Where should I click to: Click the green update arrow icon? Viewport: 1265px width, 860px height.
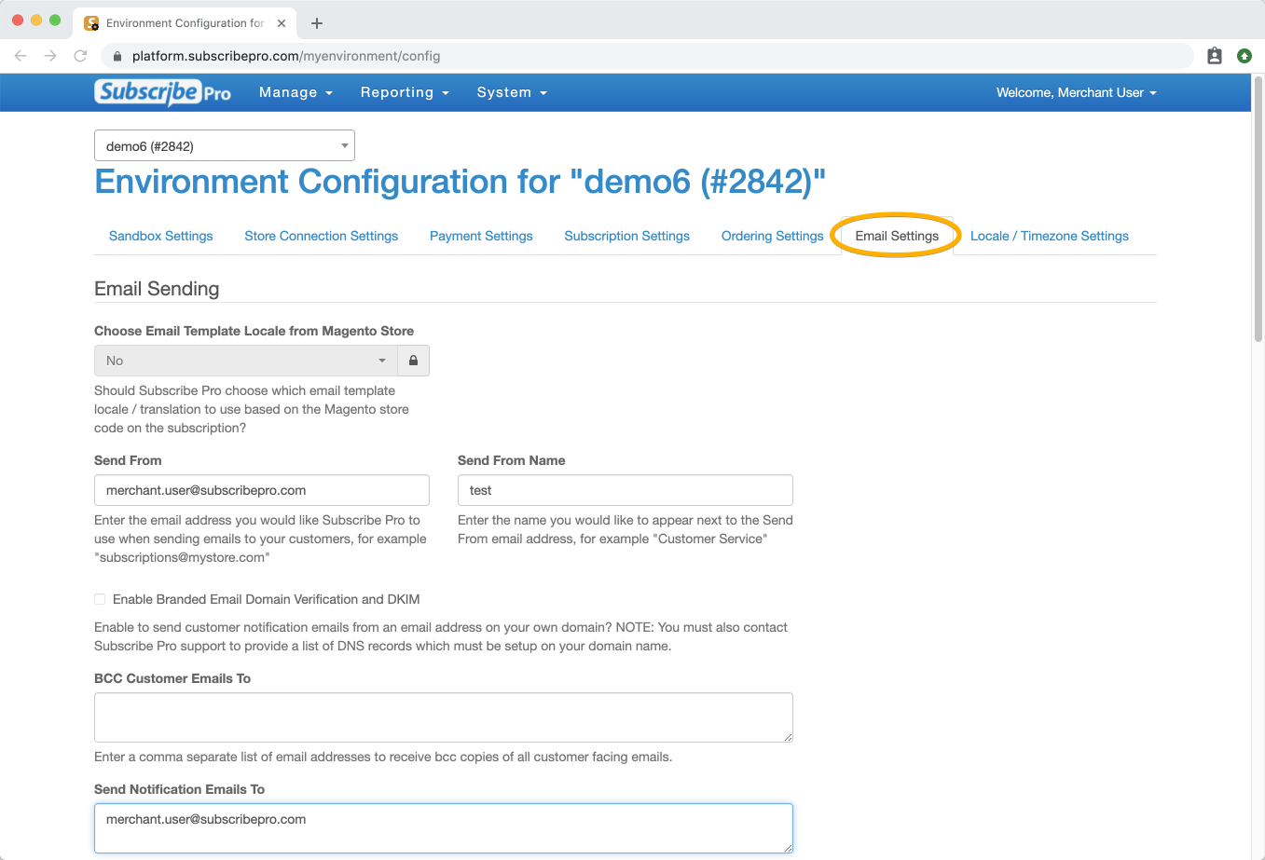coord(1244,56)
